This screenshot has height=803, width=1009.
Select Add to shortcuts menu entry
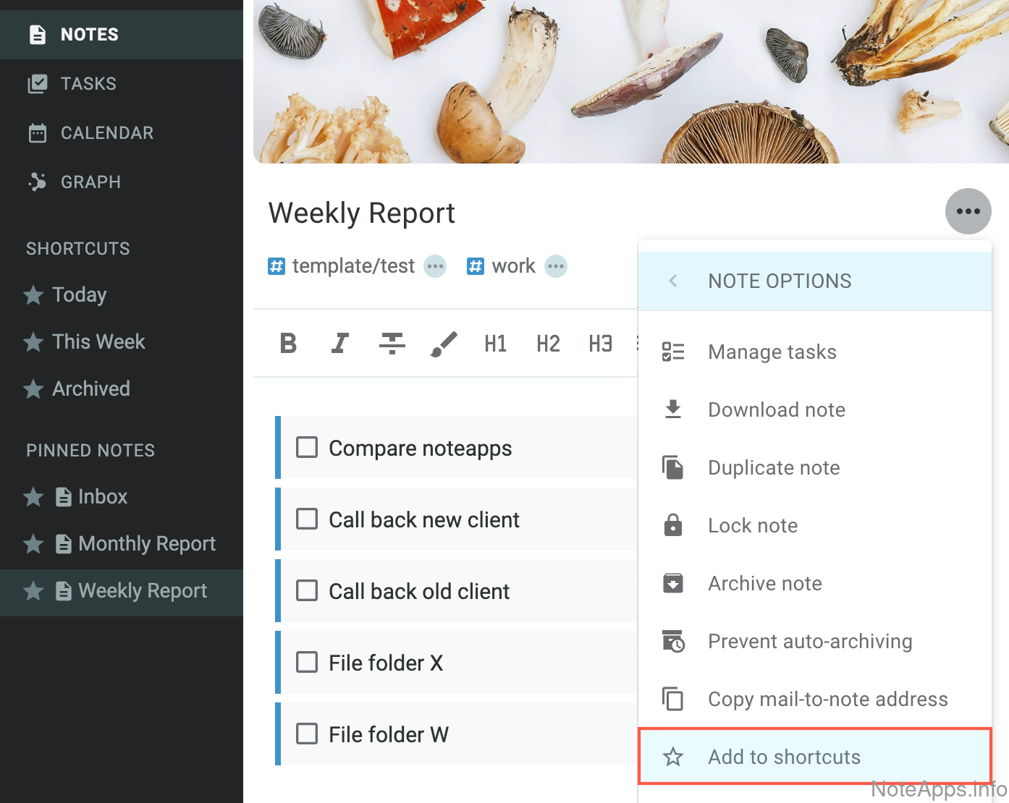click(x=784, y=757)
